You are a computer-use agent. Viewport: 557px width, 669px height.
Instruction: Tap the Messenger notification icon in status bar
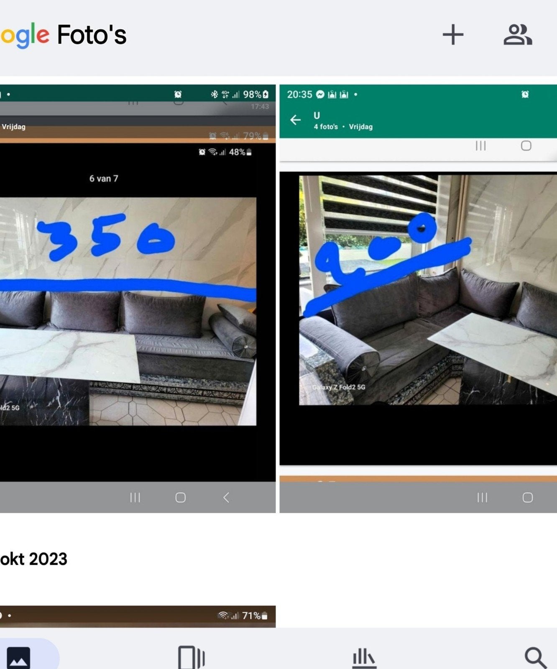(x=320, y=94)
